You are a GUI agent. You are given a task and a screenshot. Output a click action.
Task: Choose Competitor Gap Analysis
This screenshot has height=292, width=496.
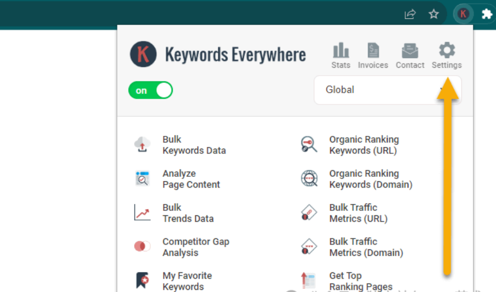point(195,247)
